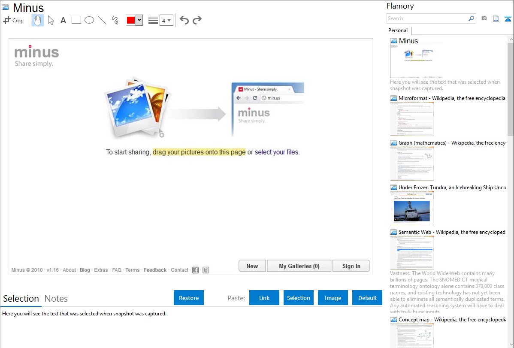Click the Twitter icon in the footer
The width and height of the screenshot is (514, 348).
[206, 270]
